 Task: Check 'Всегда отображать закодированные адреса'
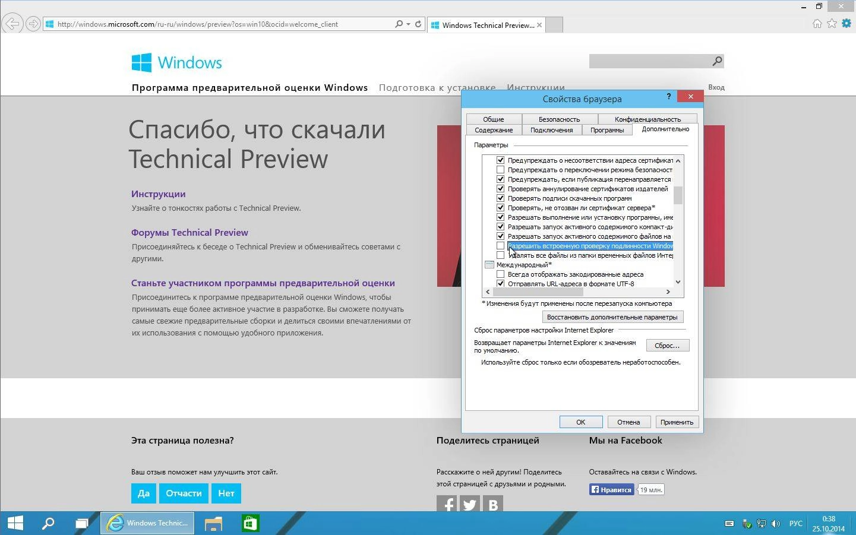pyautogui.click(x=500, y=274)
